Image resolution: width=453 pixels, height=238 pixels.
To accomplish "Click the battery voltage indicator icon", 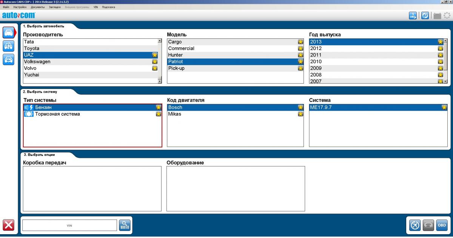I will click(437, 16).
